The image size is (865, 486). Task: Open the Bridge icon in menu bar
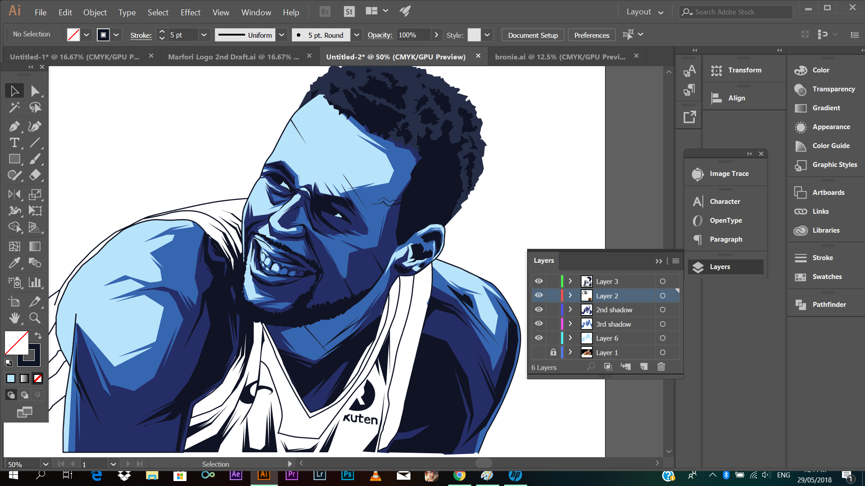click(325, 12)
